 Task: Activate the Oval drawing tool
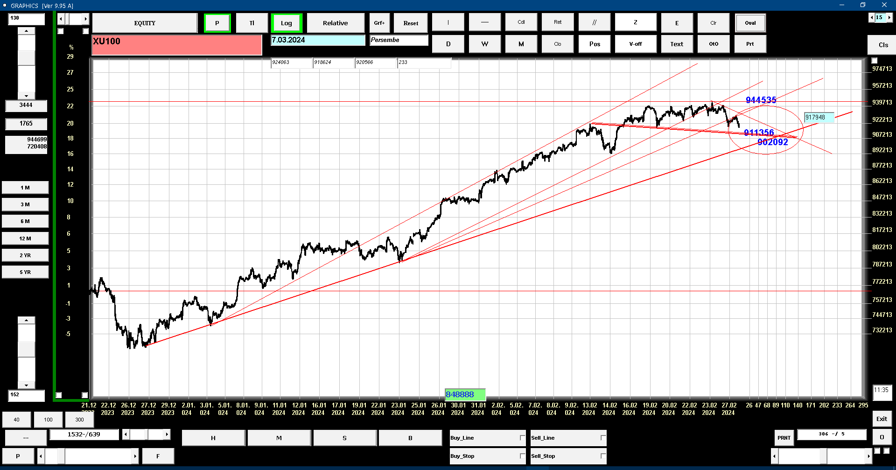[x=750, y=23]
